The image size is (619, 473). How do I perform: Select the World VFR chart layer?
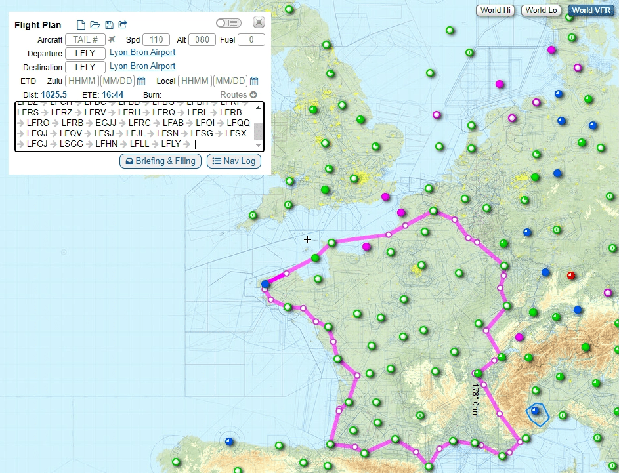click(590, 10)
